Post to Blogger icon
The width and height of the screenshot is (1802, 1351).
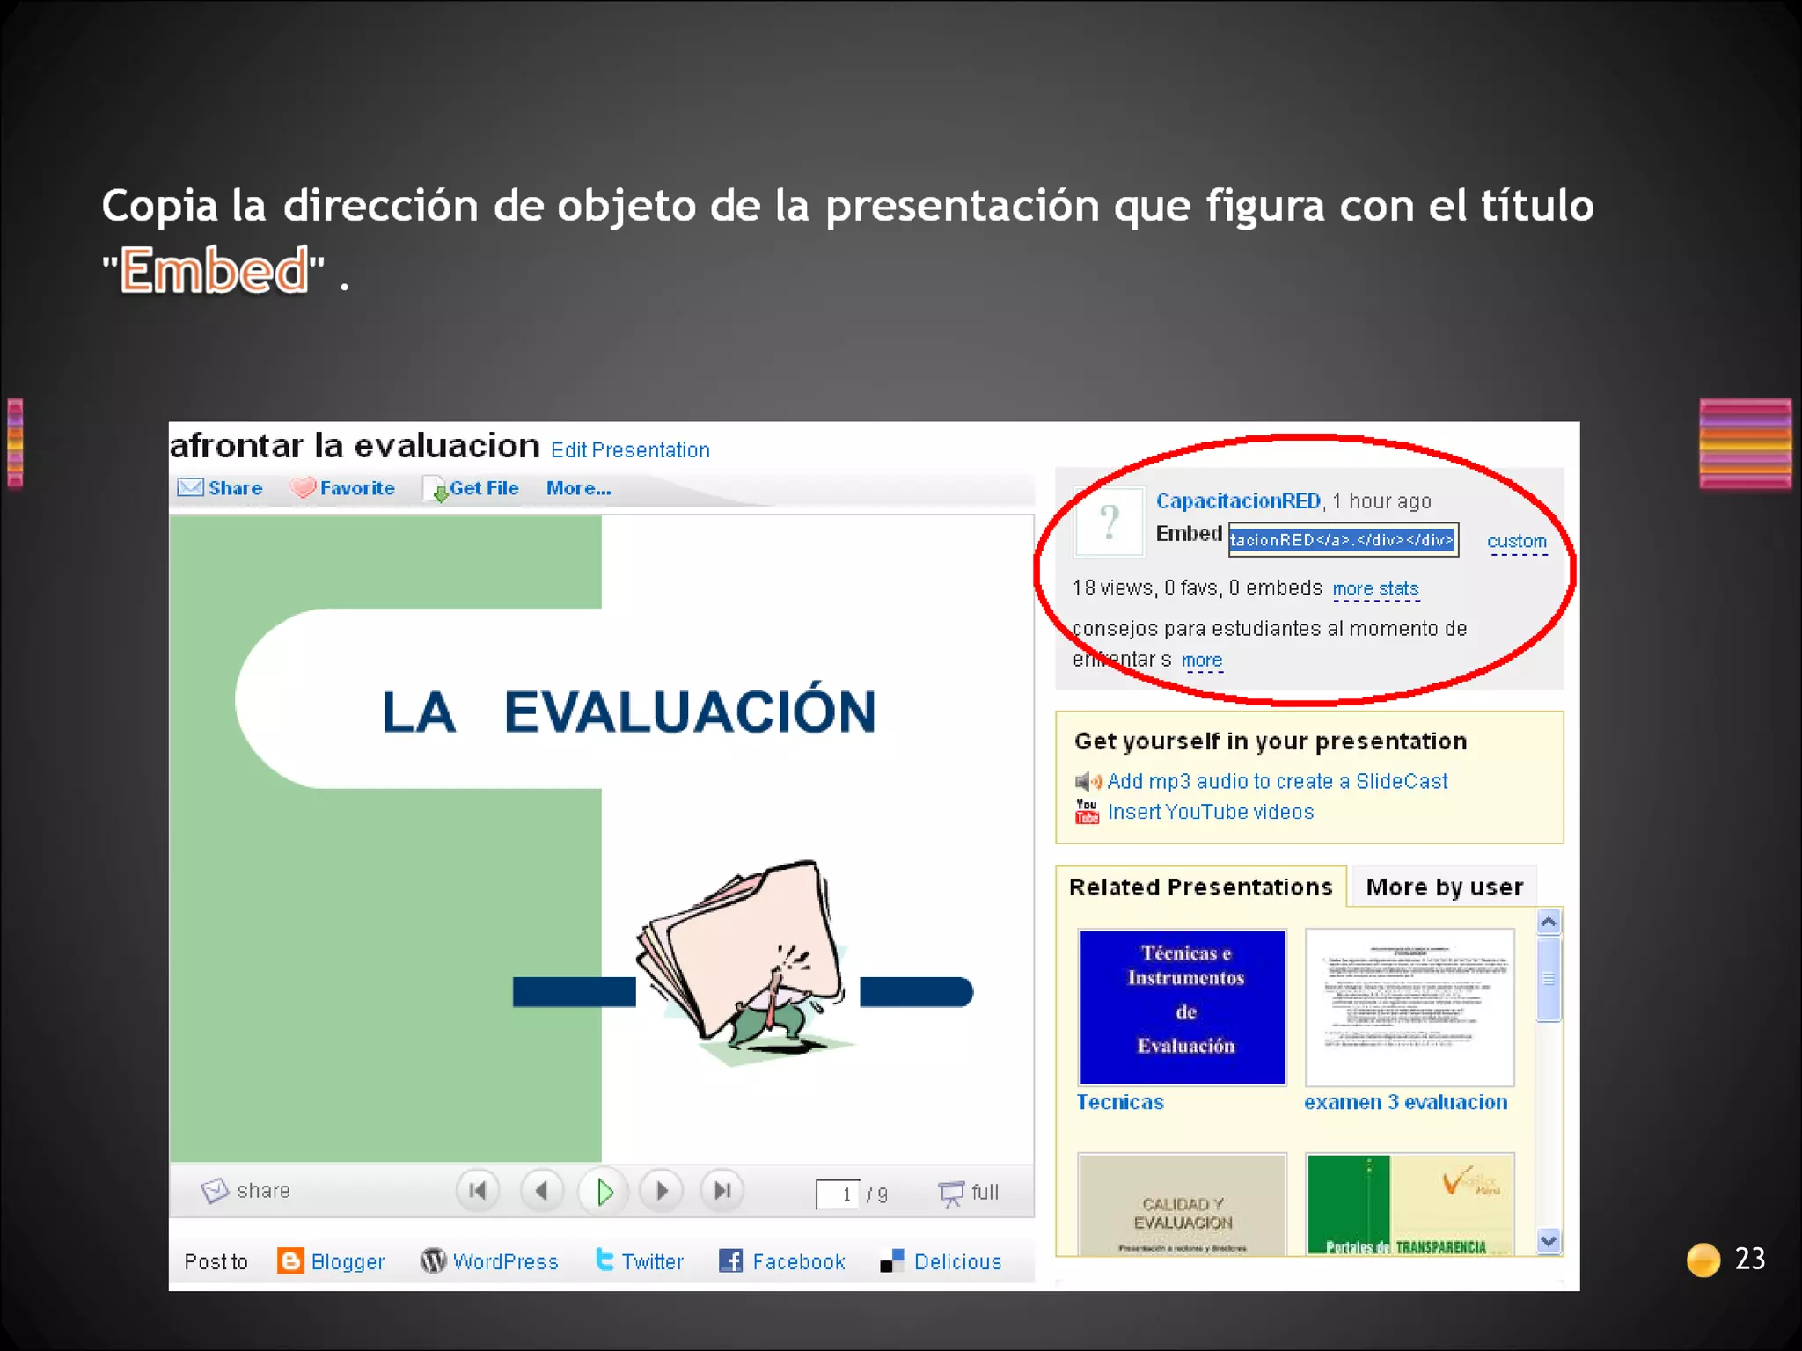pyautogui.click(x=290, y=1260)
